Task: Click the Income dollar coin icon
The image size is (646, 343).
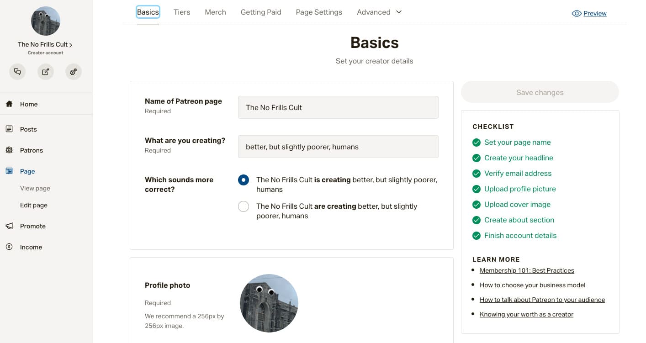Action: click(x=9, y=247)
